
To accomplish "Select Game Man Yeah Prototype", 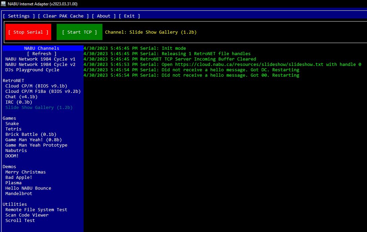I will [36, 145].
